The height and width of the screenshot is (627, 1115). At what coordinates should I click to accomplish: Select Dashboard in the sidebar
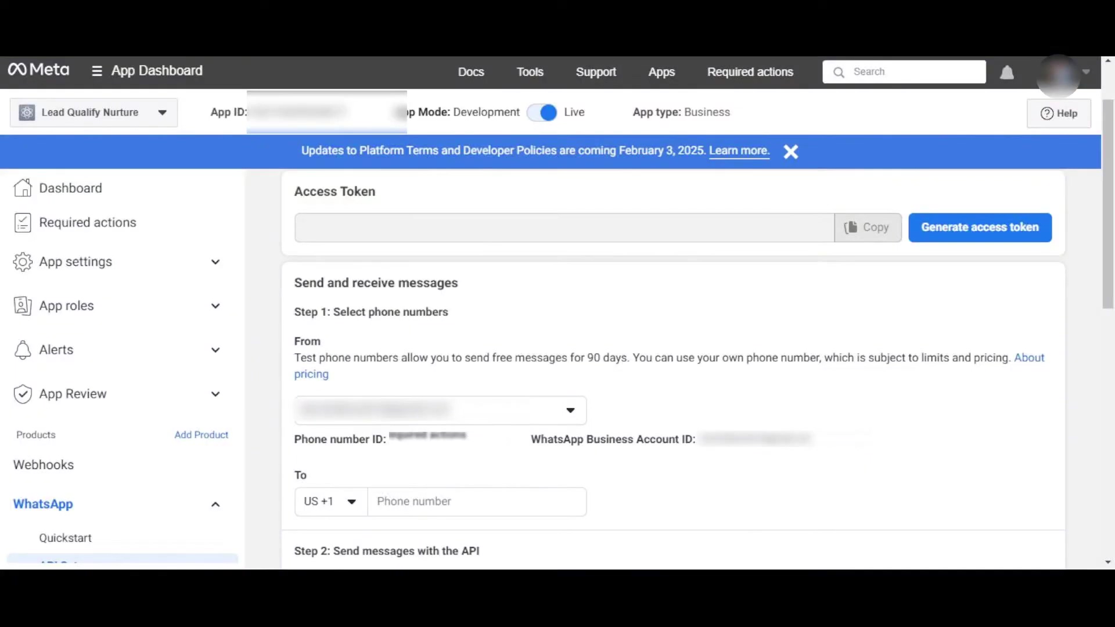(70, 188)
